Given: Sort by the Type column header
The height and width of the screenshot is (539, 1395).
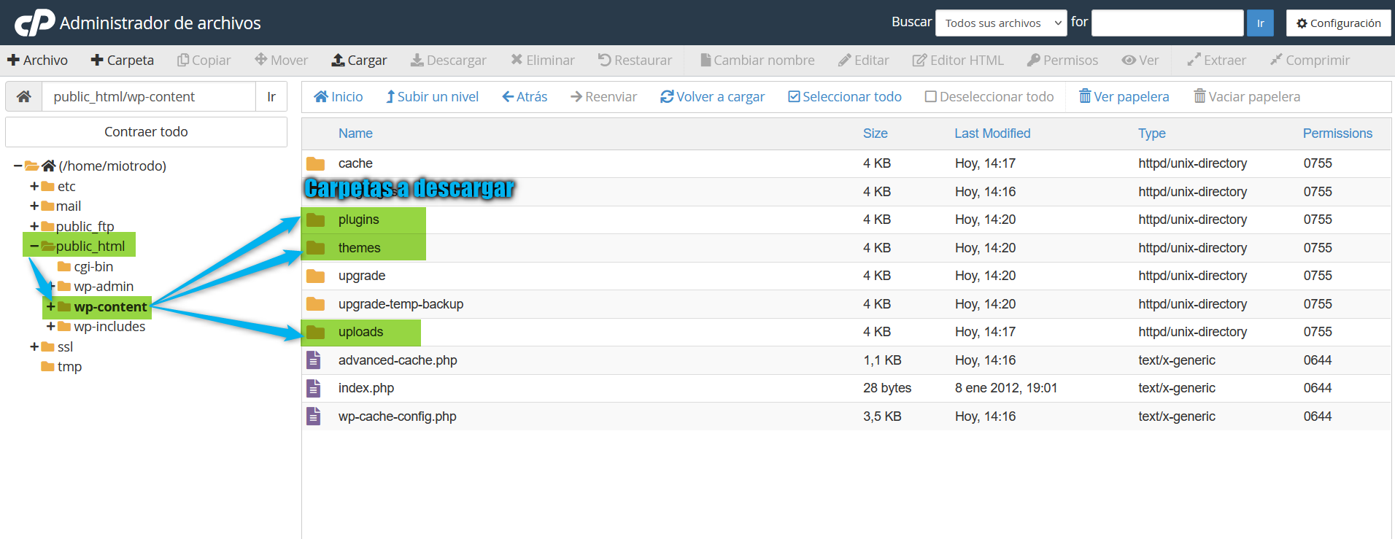Looking at the screenshot, I should (x=1152, y=133).
